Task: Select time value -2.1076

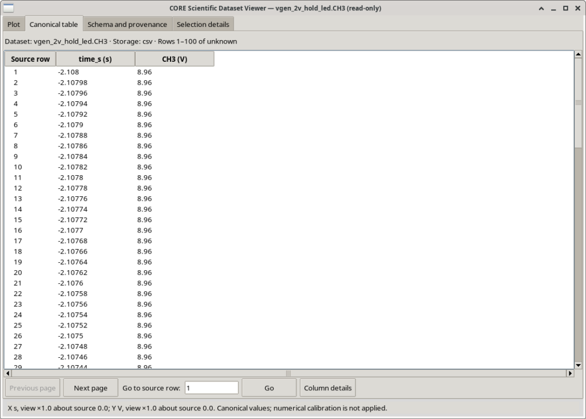Action: tap(70, 283)
